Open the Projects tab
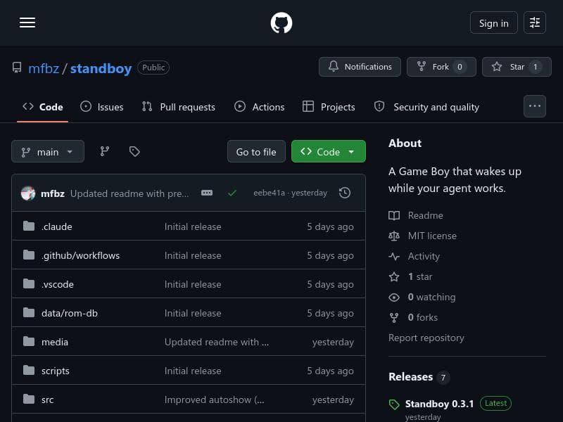This screenshot has height=422, width=563. 329,107
